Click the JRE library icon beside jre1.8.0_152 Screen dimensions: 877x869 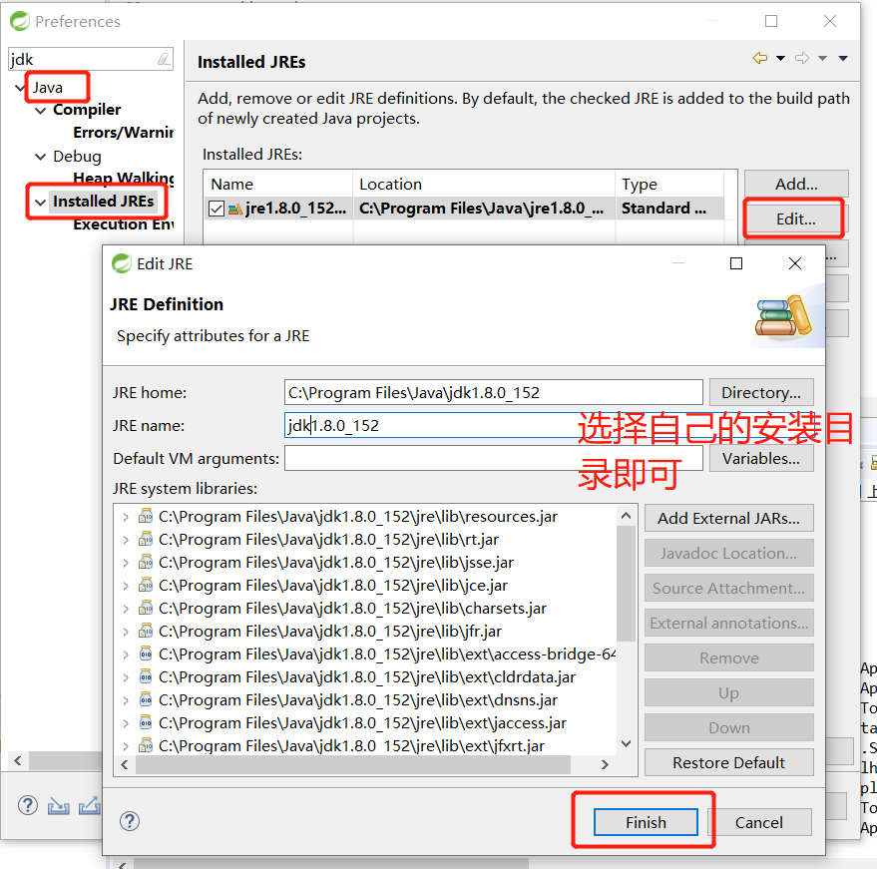coord(235,209)
